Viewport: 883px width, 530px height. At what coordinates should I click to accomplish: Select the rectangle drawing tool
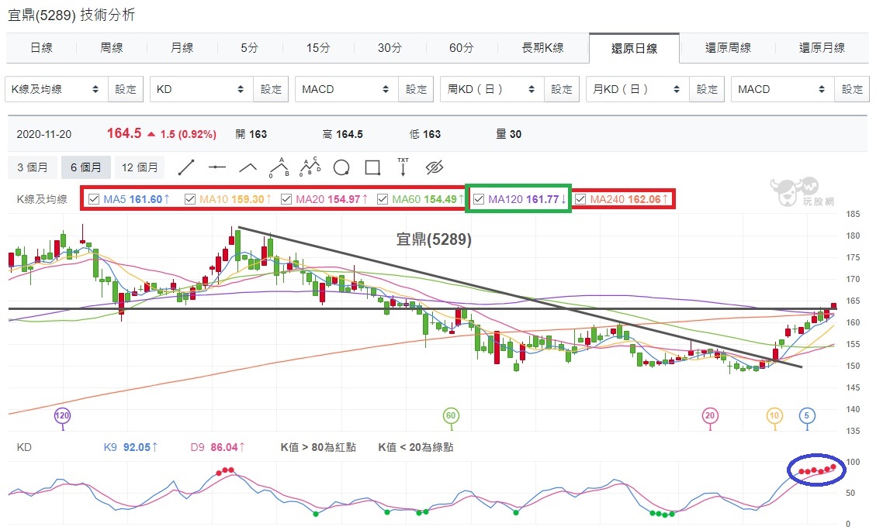pos(372,167)
